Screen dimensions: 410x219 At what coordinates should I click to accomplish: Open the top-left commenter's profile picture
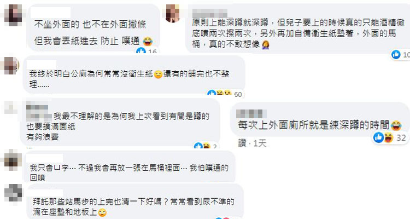tap(13, 15)
